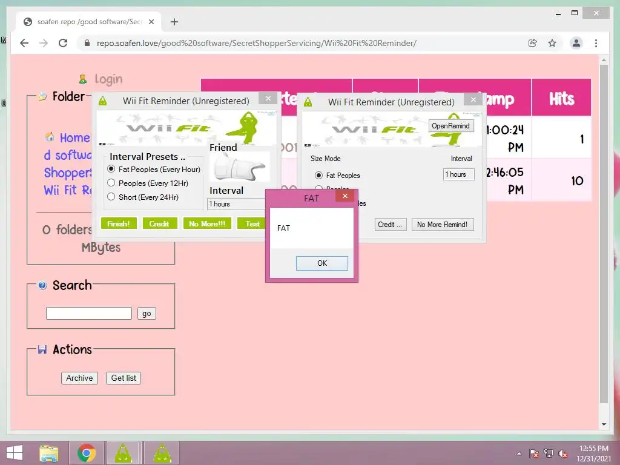Image resolution: width=620 pixels, height=465 pixels.
Task: Click the Archive button
Action: [79, 378]
